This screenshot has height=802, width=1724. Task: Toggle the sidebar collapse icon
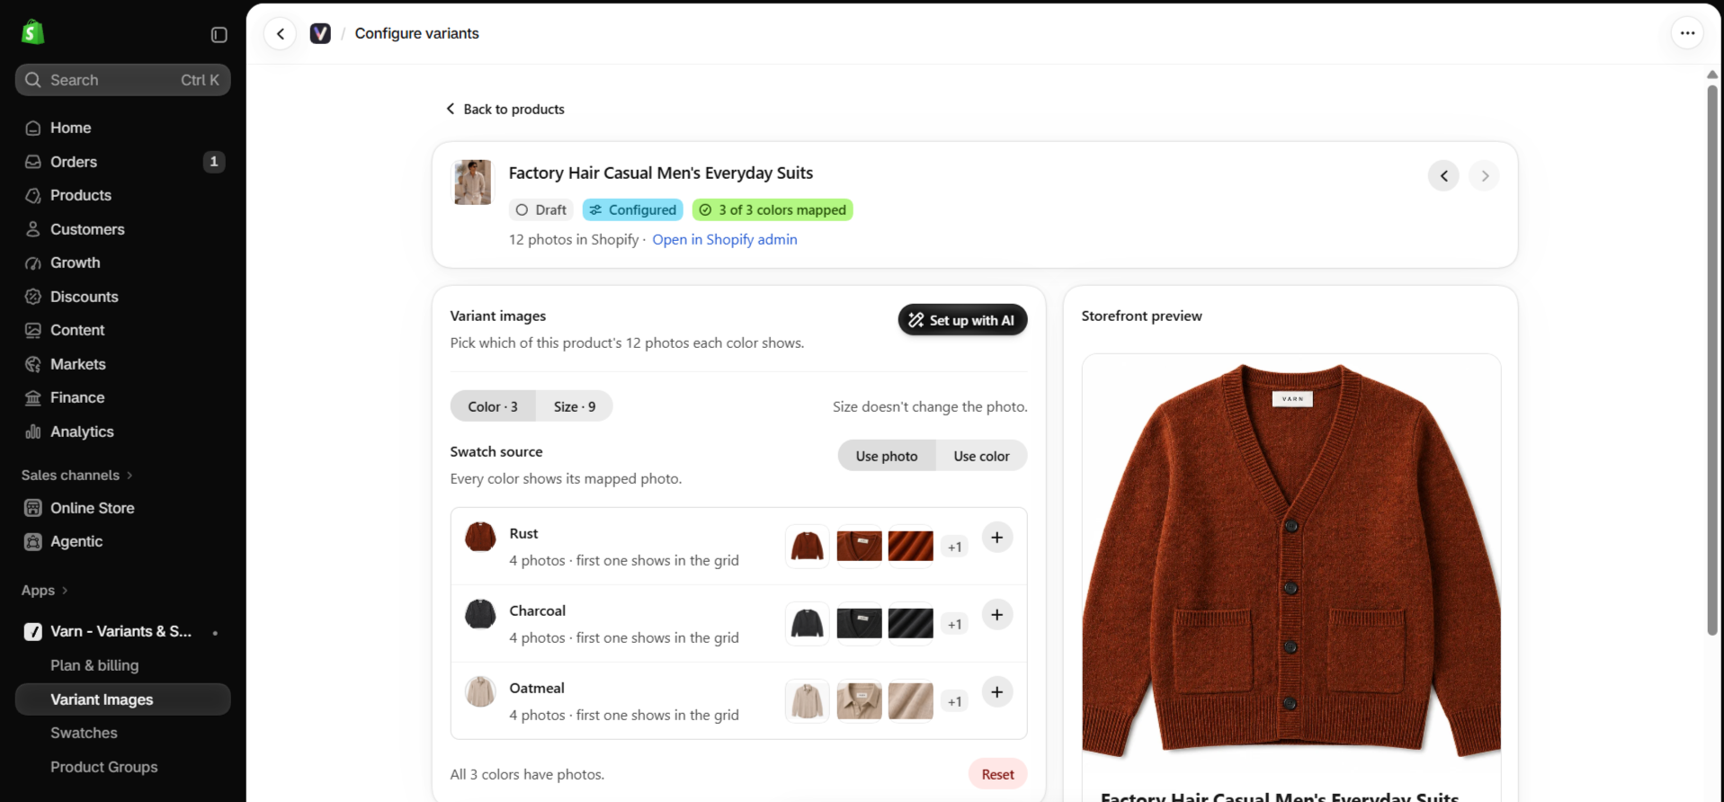tap(219, 34)
